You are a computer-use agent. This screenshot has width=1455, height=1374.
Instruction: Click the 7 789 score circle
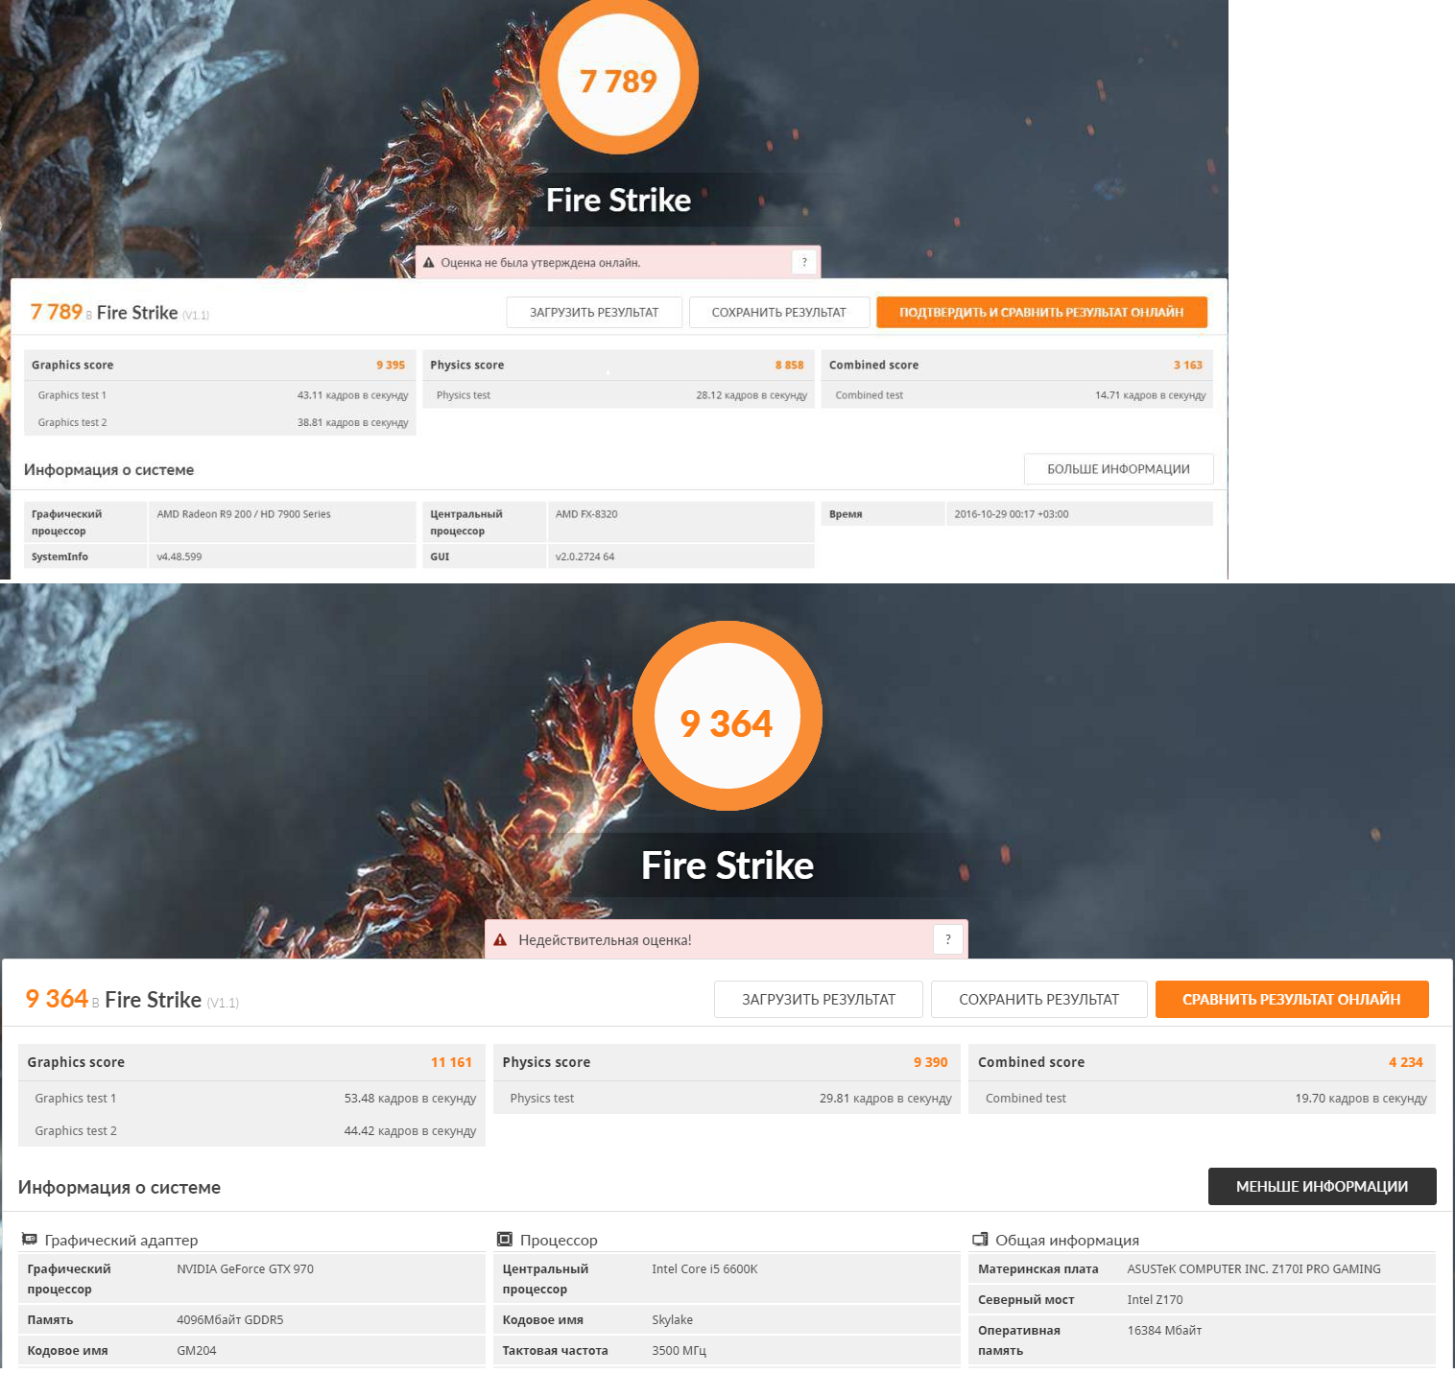coord(619,76)
